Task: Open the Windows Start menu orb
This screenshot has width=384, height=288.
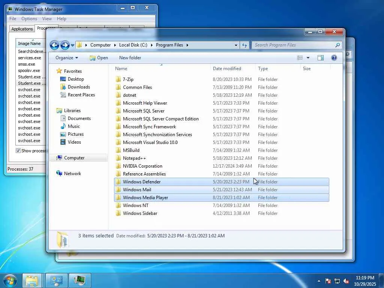Action: click(x=10, y=280)
